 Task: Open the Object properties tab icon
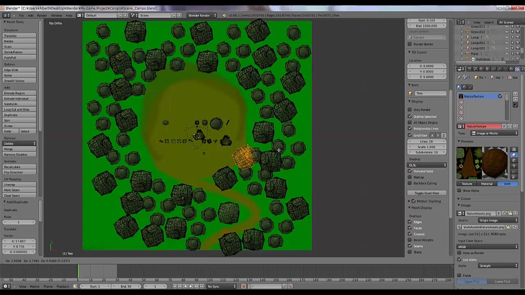coord(487,69)
